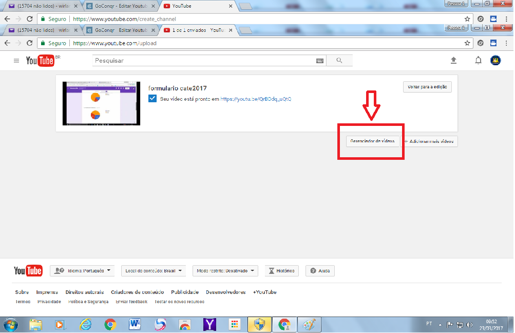Open the notifications bell
The width and height of the screenshot is (515, 333).
coord(478,60)
